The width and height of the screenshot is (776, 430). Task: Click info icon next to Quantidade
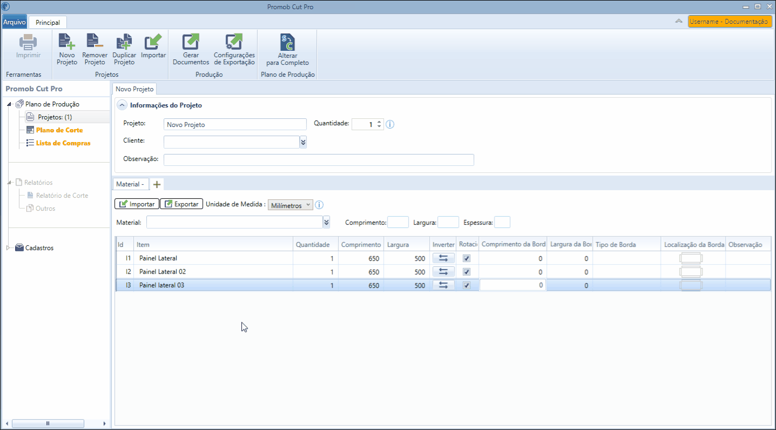click(390, 124)
